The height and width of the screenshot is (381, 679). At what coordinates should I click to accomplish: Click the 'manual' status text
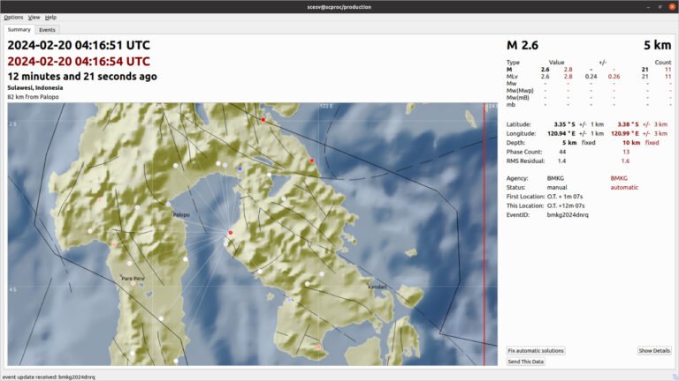pos(557,188)
